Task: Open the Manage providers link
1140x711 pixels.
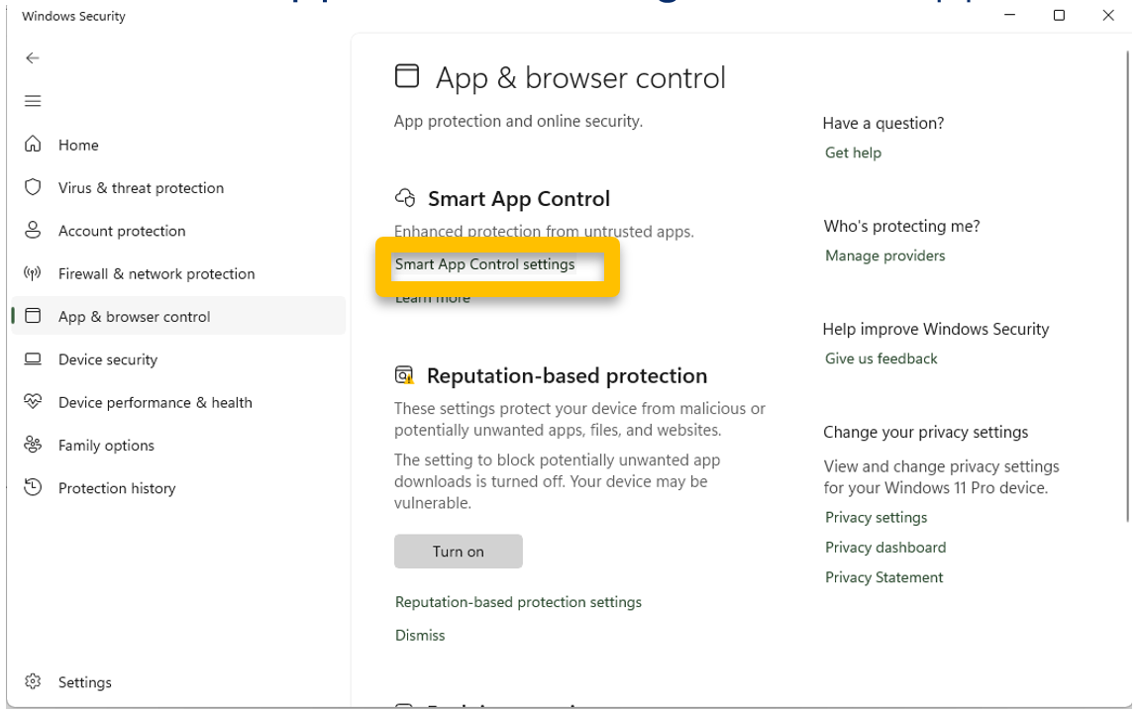Action: tap(884, 255)
